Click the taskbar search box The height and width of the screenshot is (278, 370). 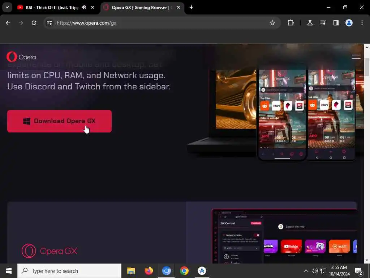coord(69,271)
